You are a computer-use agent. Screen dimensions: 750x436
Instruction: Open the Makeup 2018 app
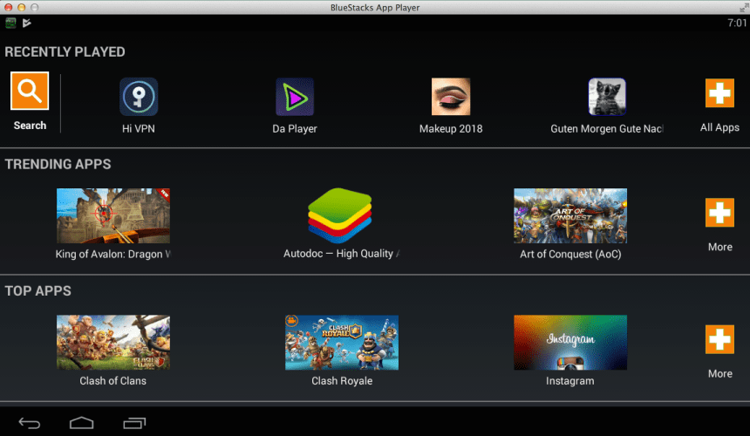[451, 97]
